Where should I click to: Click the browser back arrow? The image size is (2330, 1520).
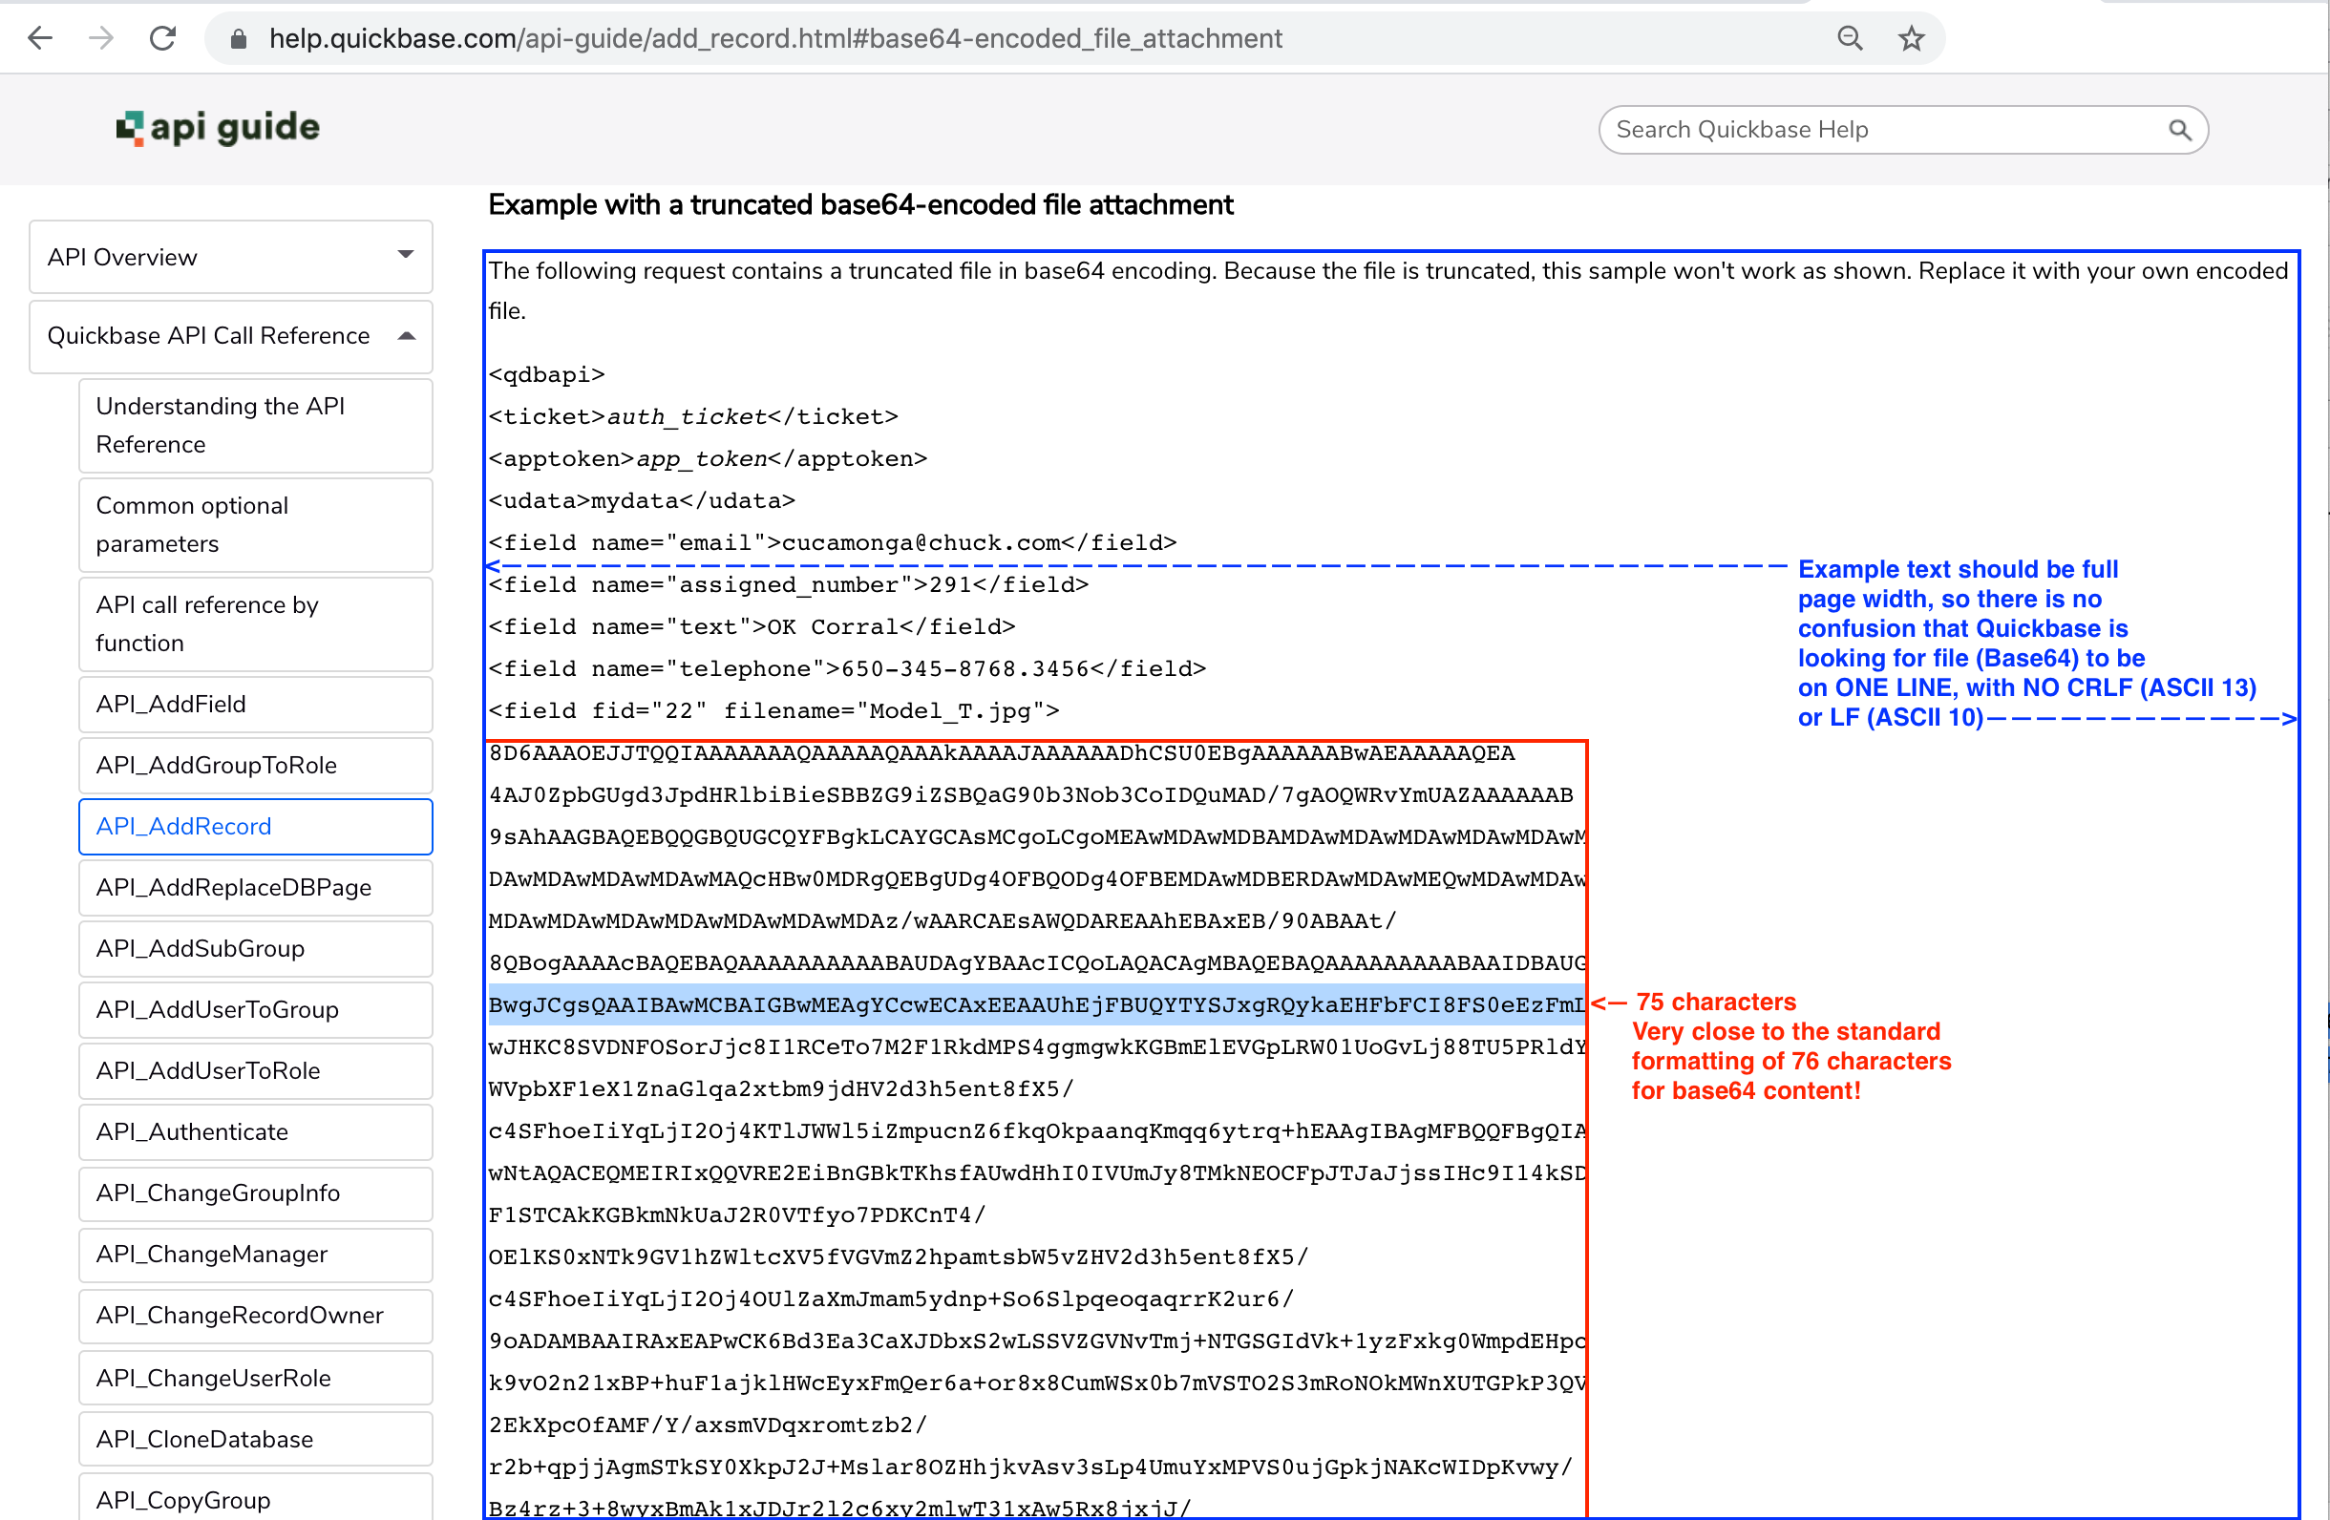(x=40, y=38)
